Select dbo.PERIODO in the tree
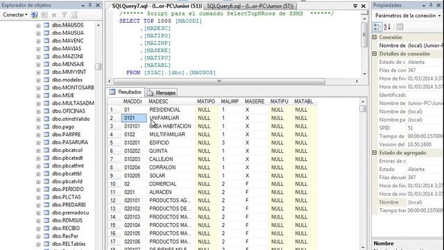Image resolution: width=444 pixels, height=250 pixels. tap(68, 189)
